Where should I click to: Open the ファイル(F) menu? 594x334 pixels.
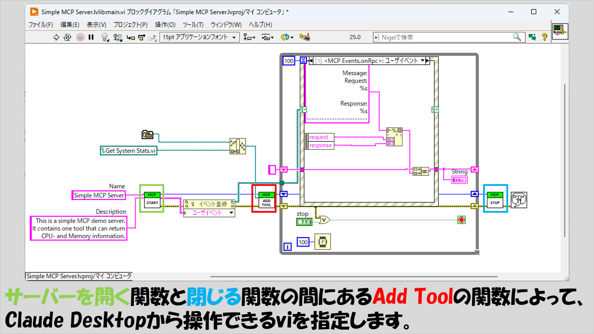point(41,25)
